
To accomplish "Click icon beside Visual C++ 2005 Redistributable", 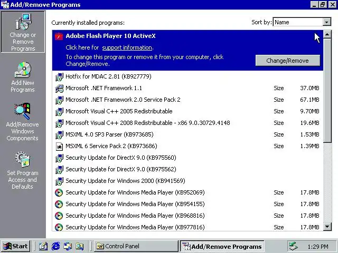I will (x=59, y=111).
